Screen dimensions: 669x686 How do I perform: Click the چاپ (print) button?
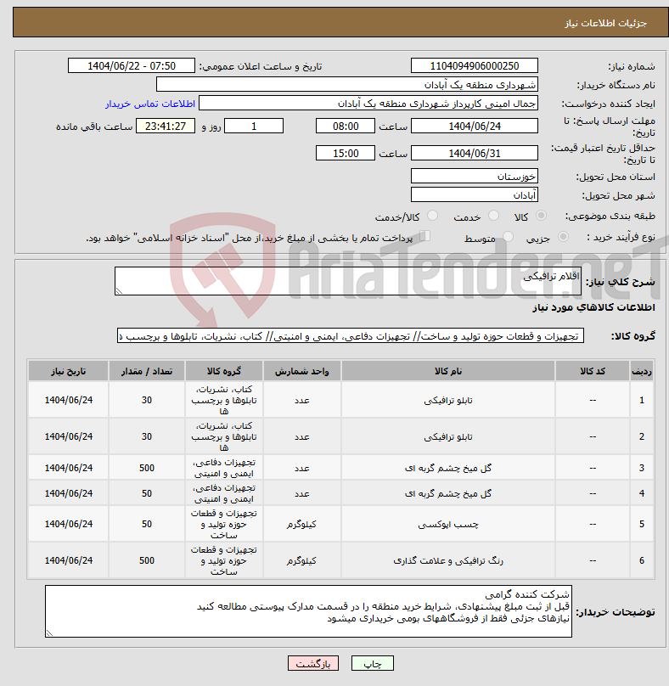coord(373,663)
